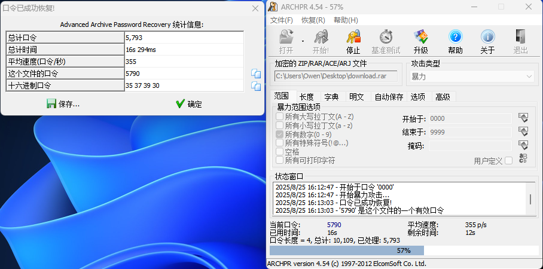Click the 掩码 input field
The height and width of the screenshot is (269, 543).
(470, 146)
